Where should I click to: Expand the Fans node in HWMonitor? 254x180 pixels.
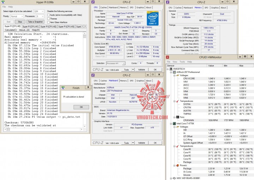[x=175, y=117]
